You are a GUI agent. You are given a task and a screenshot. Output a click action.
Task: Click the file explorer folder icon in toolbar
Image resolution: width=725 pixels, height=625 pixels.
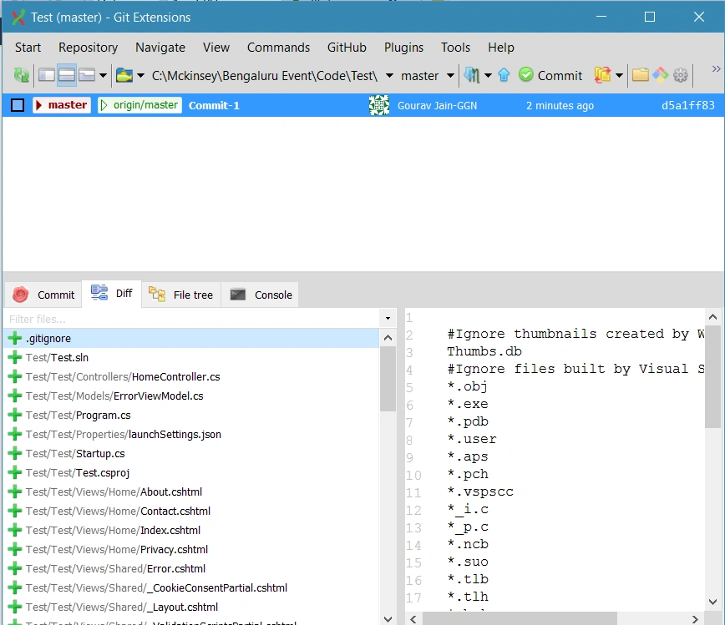click(x=641, y=75)
